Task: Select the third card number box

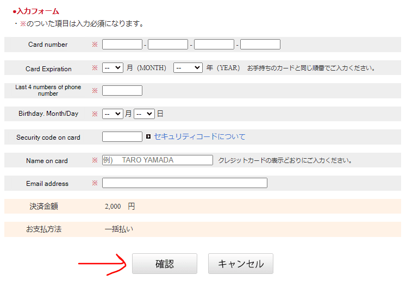Action: click(x=214, y=45)
